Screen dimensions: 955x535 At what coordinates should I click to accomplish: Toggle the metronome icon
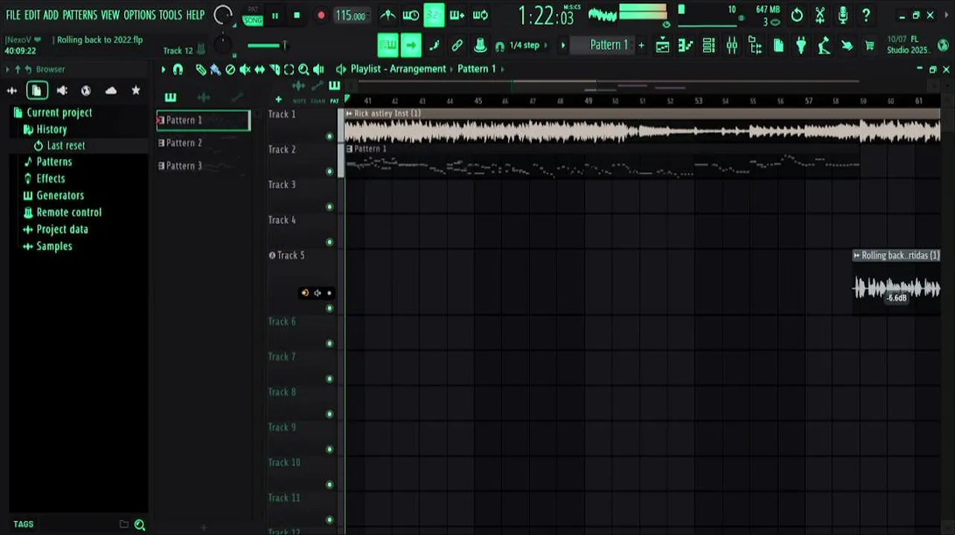coord(388,15)
